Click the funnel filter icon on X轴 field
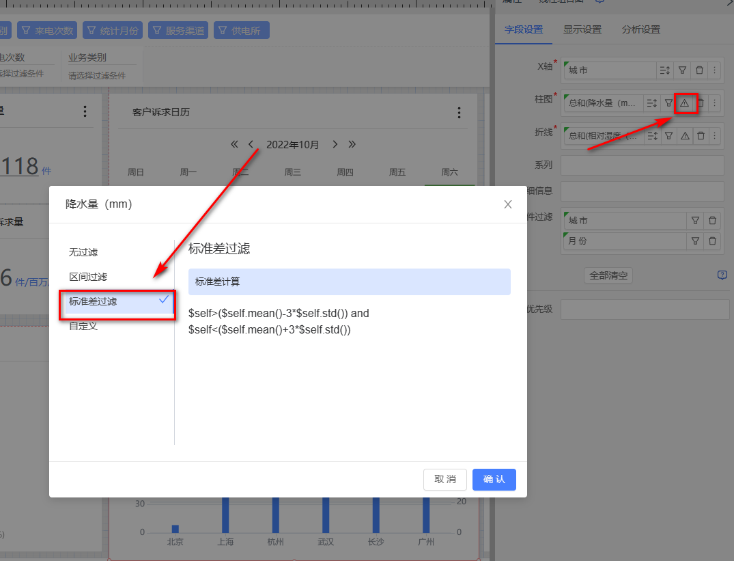This screenshot has height=561, width=734. tap(681, 70)
